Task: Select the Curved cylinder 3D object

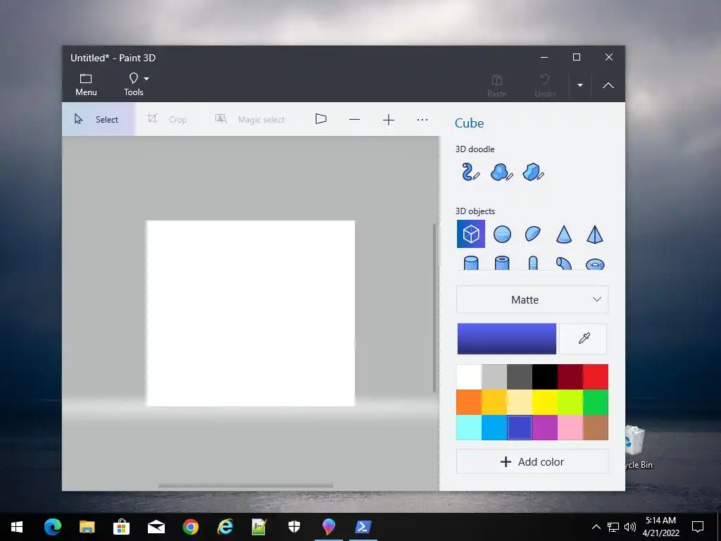Action: click(564, 263)
